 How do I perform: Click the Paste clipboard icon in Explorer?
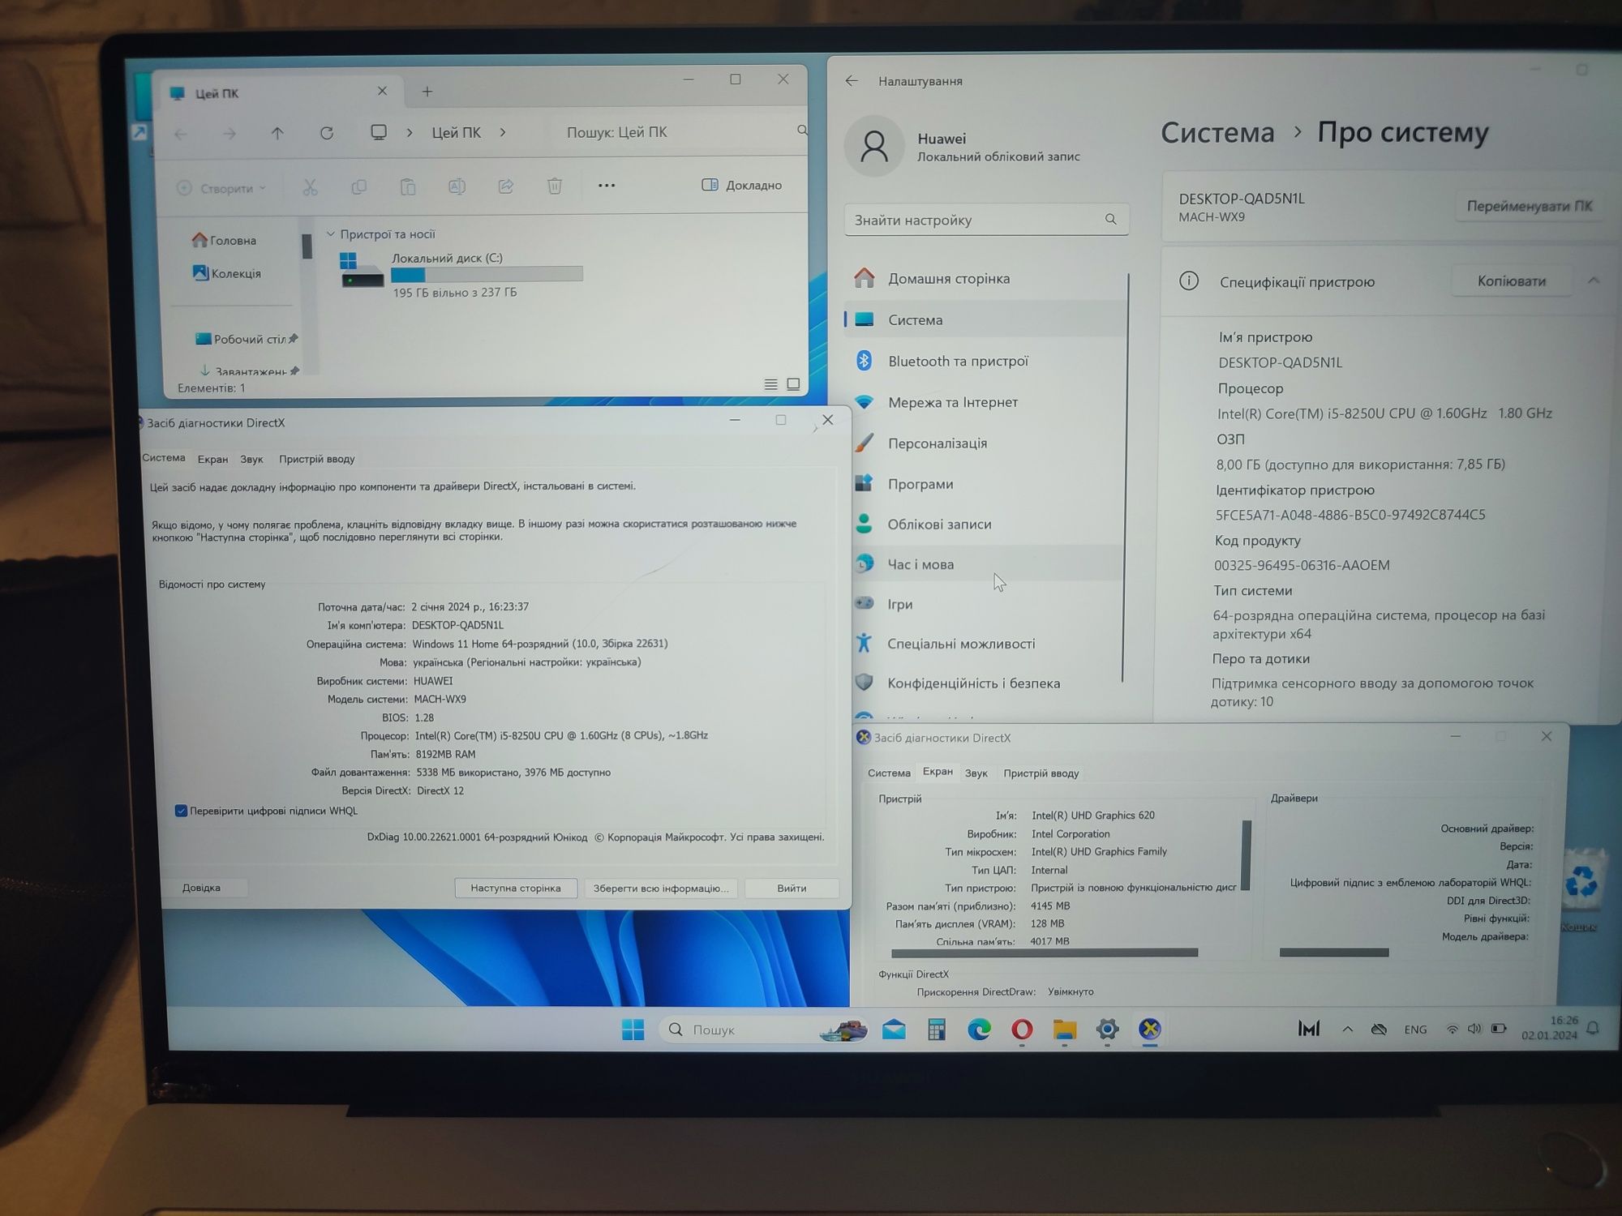pyautogui.click(x=408, y=187)
